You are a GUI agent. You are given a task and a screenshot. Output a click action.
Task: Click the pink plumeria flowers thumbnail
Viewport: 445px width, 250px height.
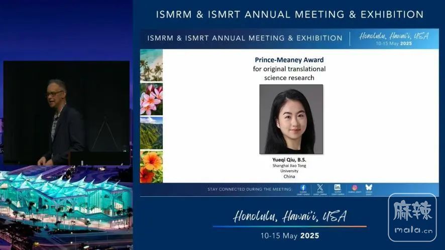151,99
